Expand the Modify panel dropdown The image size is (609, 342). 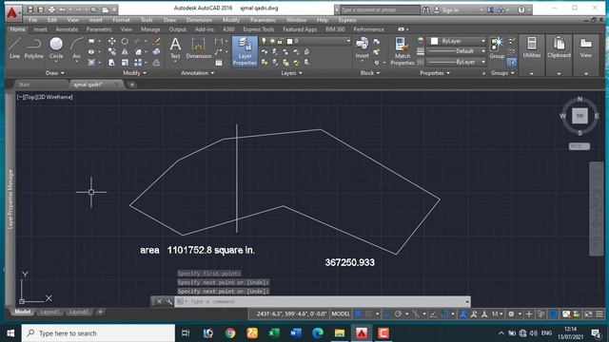coord(135,73)
